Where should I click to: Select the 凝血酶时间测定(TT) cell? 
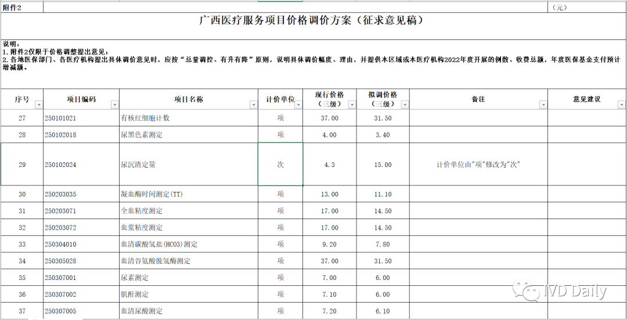tap(188, 194)
